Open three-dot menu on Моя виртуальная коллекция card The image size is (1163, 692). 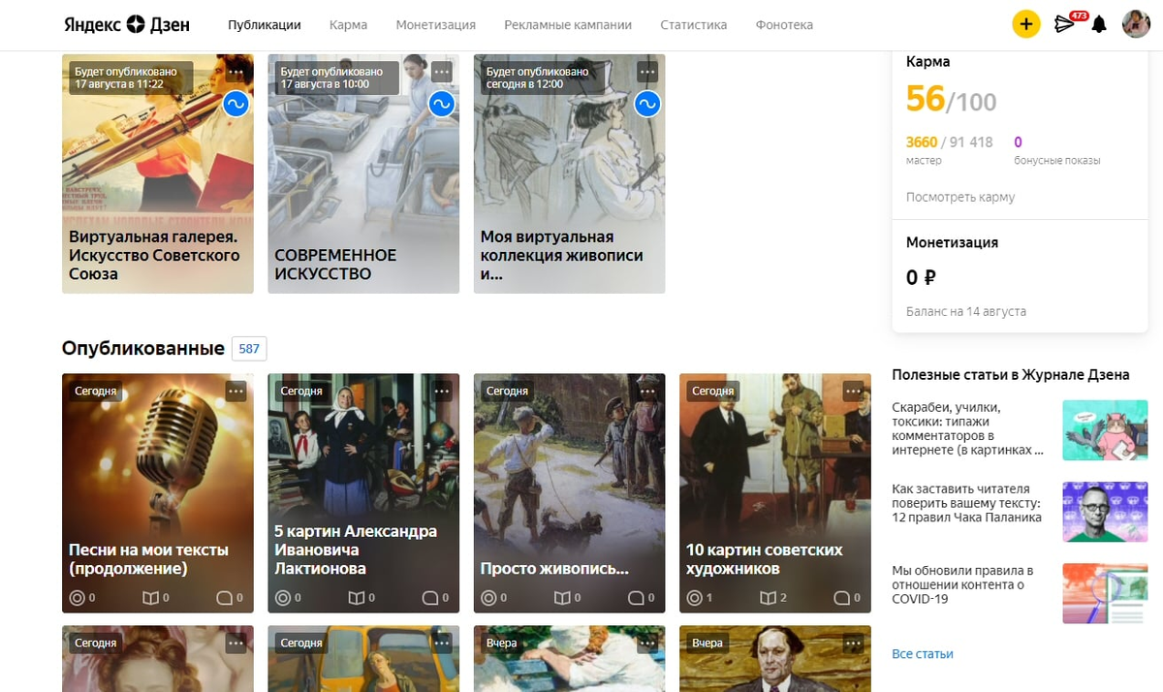click(647, 72)
